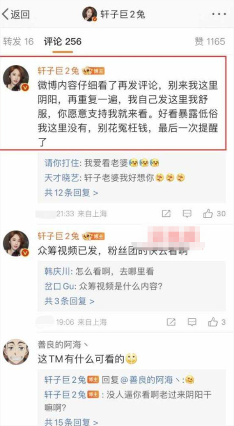234x426 pixels.
Task: Open 请你打住 user profile link
Action: (61, 163)
